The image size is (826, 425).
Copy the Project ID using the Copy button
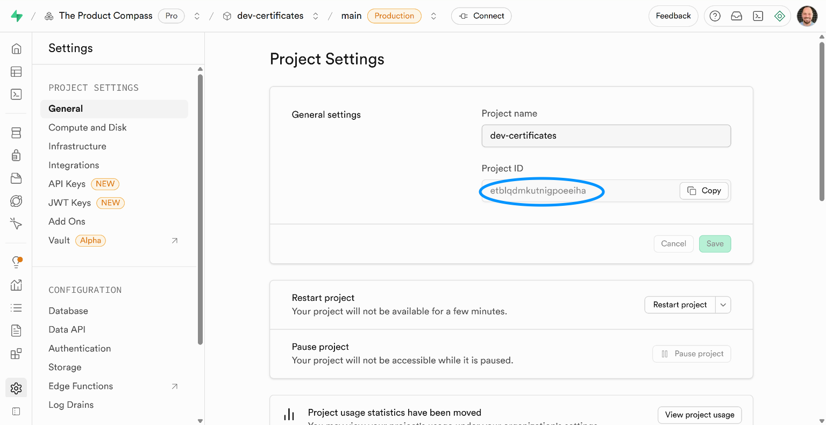point(703,190)
